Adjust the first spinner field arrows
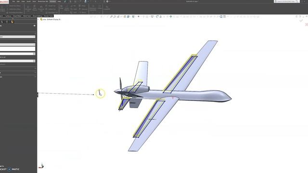 coord(34,53)
